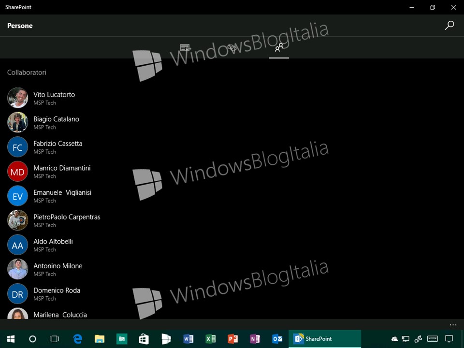Open the green app icon after File Explorer
This screenshot has height=348, width=464.
click(x=122, y=339)
